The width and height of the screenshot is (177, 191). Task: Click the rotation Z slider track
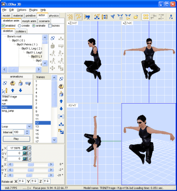point(31,175)
